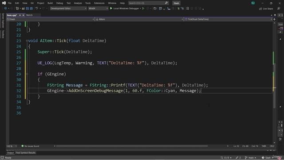This screenshot has width=284, height=160.
Task: Collapse the if (GEngine) block
Action: coord(27,74)
